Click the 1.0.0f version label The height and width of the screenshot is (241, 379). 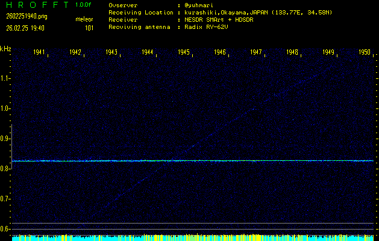[84, 5]
